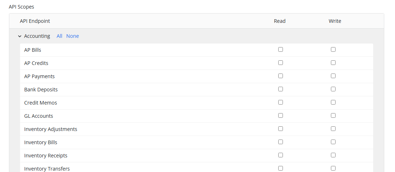Check Read box for AP Credits
This screenshot has width=395, height=172.
click(x=280, y=63)
